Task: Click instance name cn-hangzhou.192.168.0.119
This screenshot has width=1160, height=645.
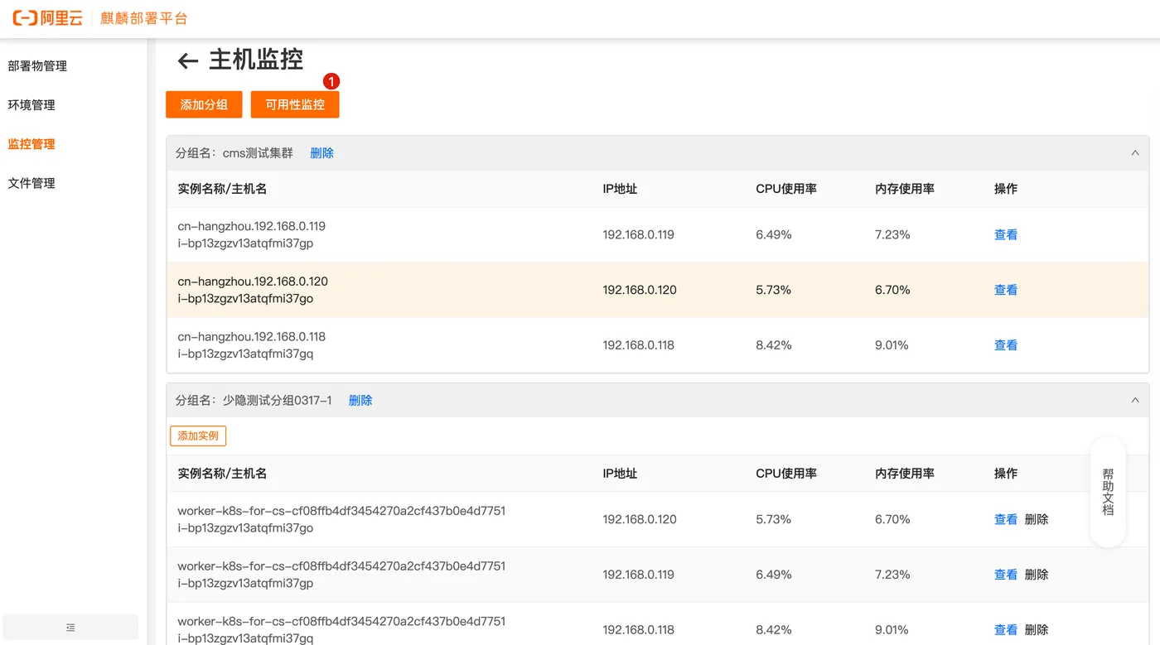Action: pyautogui.click(x=252, y=226)
